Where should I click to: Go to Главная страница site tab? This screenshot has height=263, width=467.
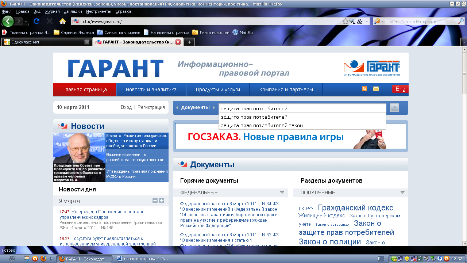click(x=85, y=89)
